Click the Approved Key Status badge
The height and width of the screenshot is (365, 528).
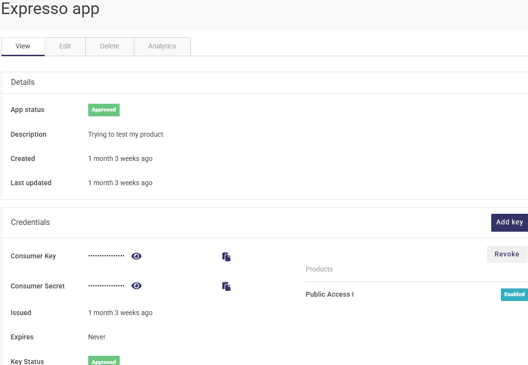point(104,361)
